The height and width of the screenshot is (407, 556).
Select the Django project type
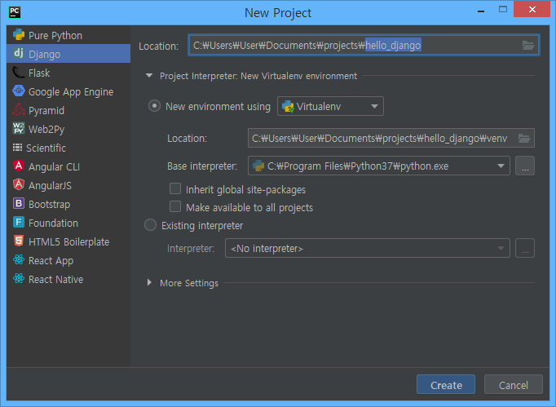pyautogui.click(x=68, y=54)
